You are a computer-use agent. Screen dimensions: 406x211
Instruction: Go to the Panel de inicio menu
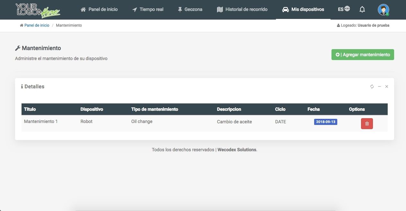point(99,9)
